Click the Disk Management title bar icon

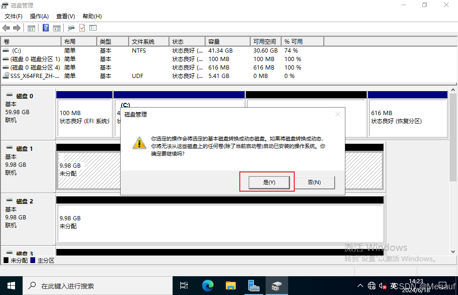(x=5, y=5)
